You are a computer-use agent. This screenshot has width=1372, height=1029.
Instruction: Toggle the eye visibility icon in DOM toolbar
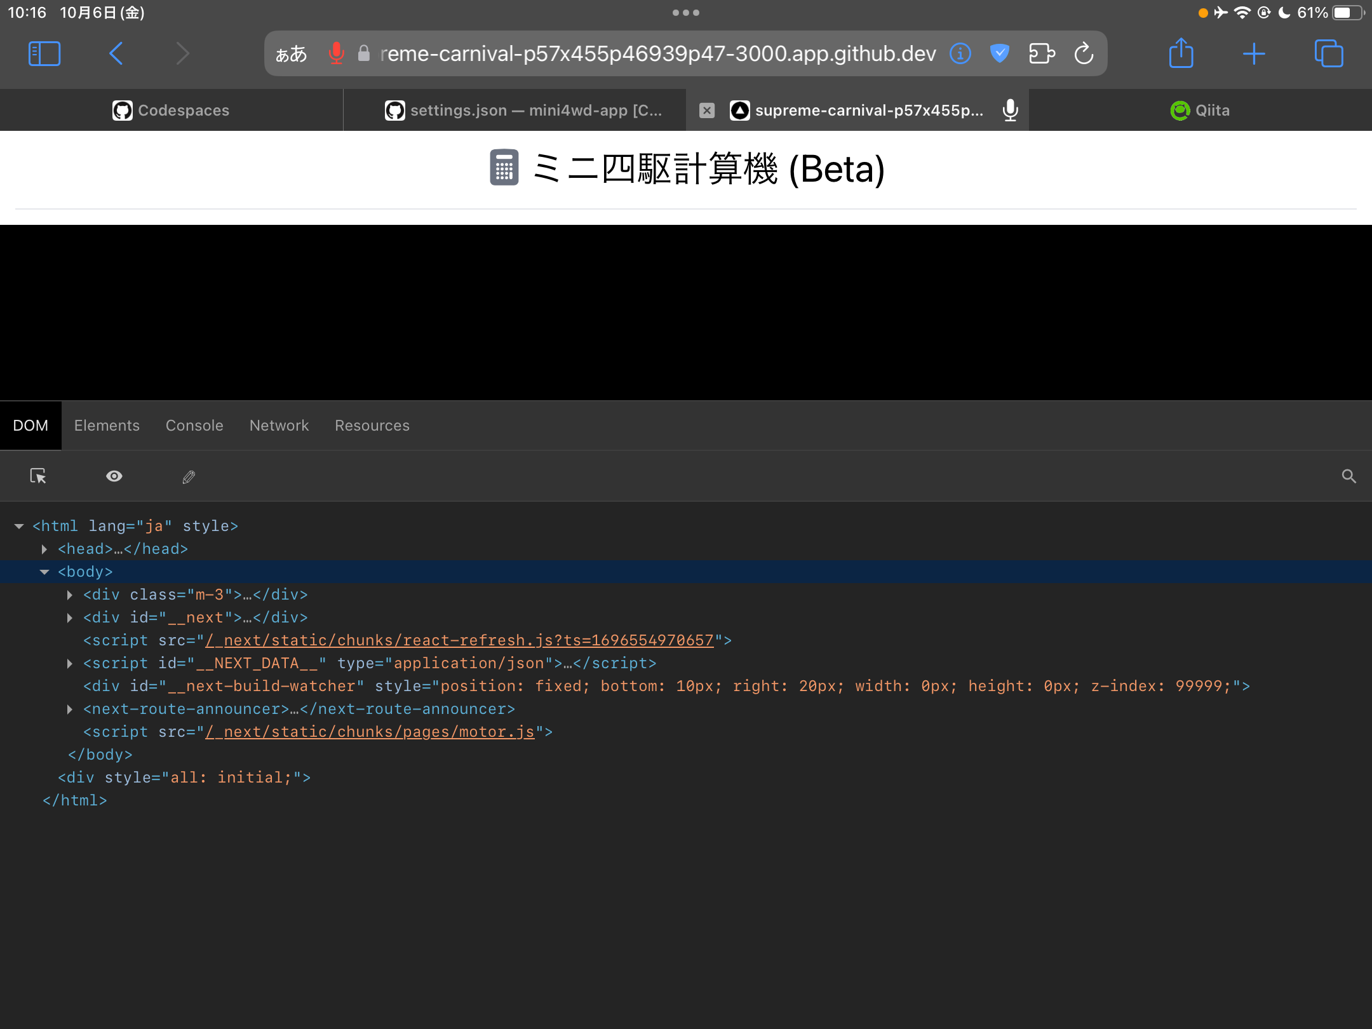(x=114, y=476)
